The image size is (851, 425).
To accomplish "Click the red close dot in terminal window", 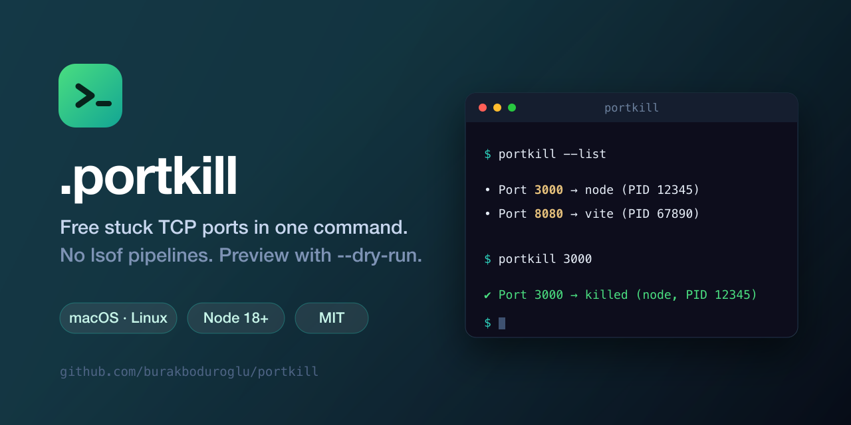I will point(483,108).
